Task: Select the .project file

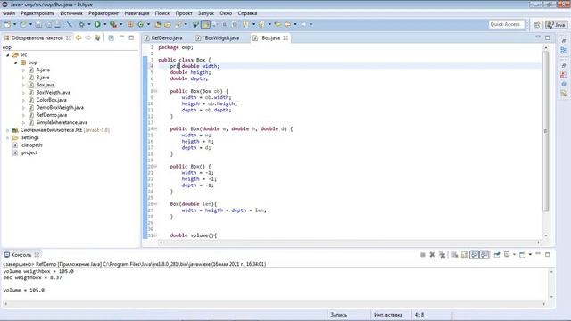Action: tap(29, 152)
